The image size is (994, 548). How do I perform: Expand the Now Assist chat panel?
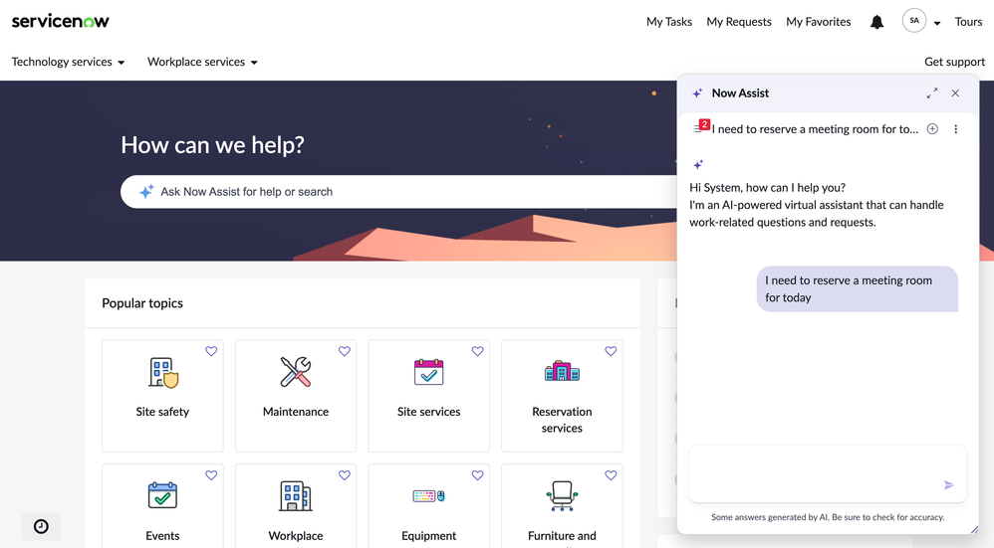(932, 93)
